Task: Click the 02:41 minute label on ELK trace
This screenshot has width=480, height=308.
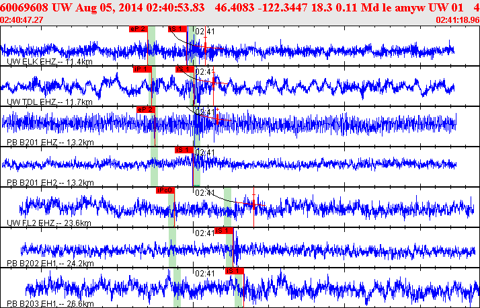Action: [205, 32]
